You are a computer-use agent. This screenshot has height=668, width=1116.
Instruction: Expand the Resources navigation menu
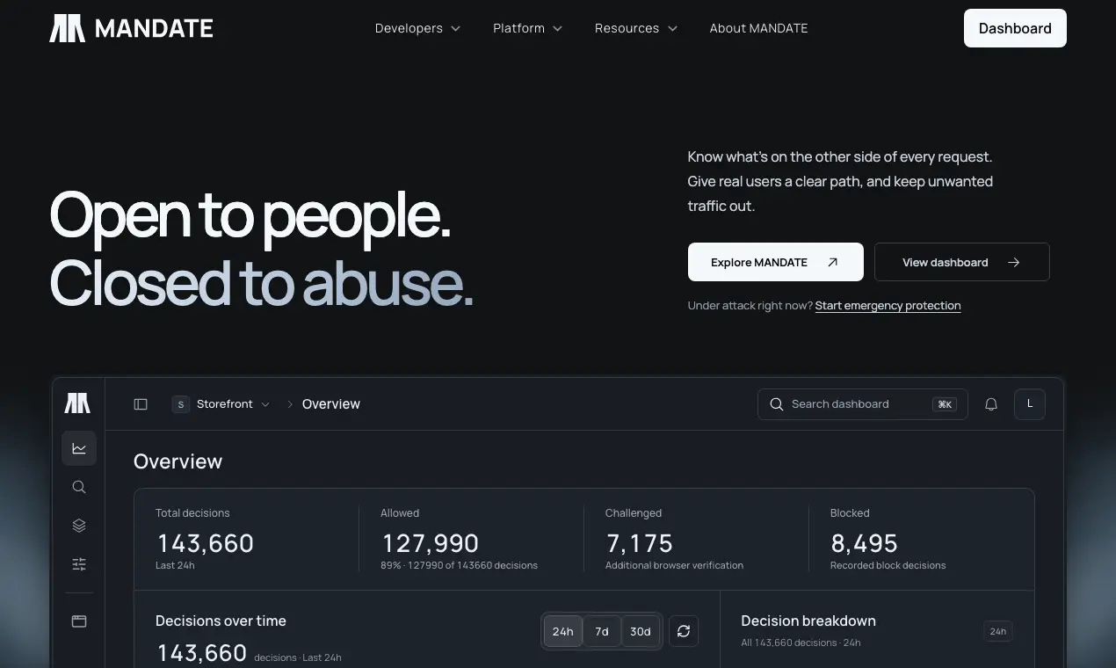pos(636,28)
